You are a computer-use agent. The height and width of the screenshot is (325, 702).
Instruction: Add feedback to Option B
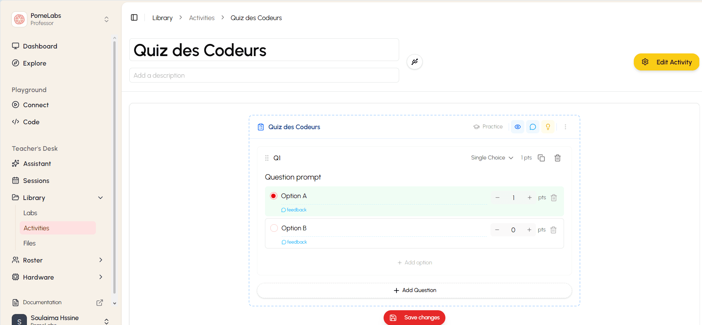point(294,242)
